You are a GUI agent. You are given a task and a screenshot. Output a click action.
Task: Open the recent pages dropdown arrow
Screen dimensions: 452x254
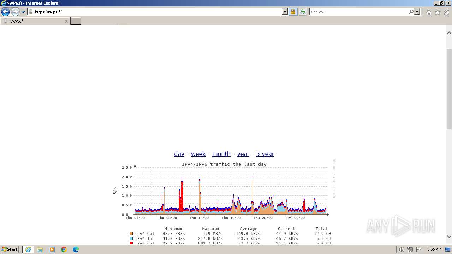click(23, 12)
